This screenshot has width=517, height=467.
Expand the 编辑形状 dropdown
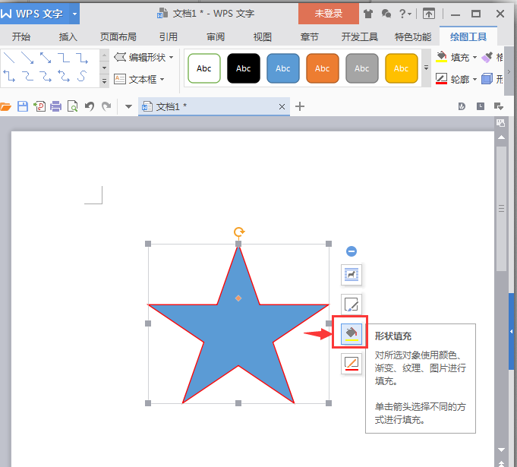point(172,58)
